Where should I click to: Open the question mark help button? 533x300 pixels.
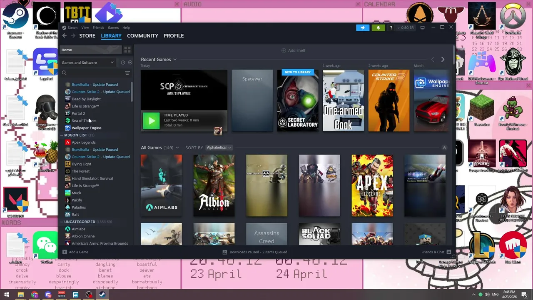(391, 27)
